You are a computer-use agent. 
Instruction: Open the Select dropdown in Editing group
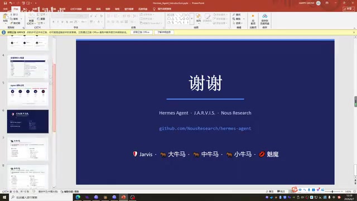pos(238,23)
